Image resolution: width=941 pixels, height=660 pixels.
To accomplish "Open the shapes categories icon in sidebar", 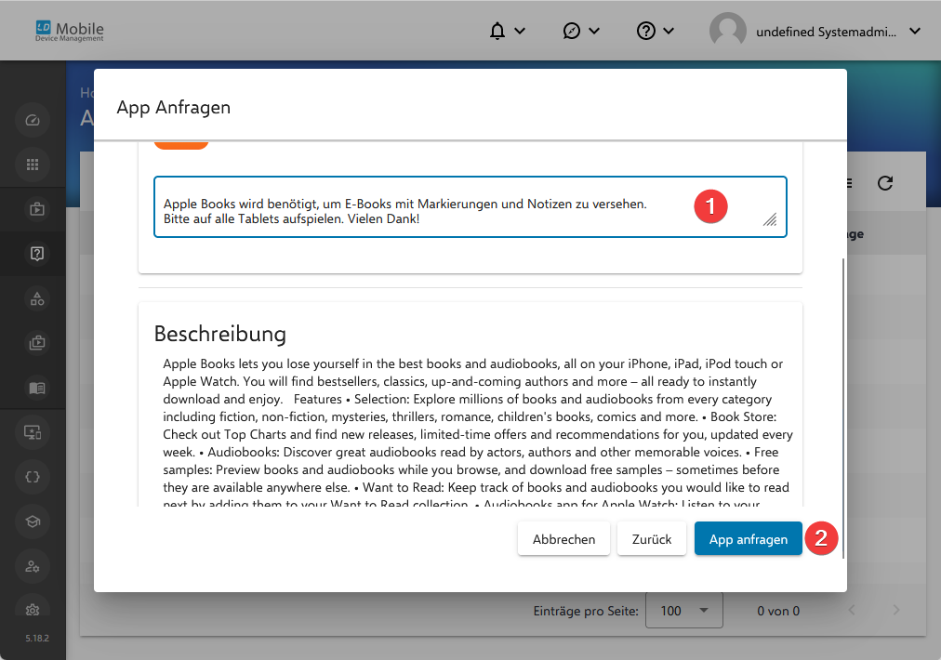I will pos(36,298).
